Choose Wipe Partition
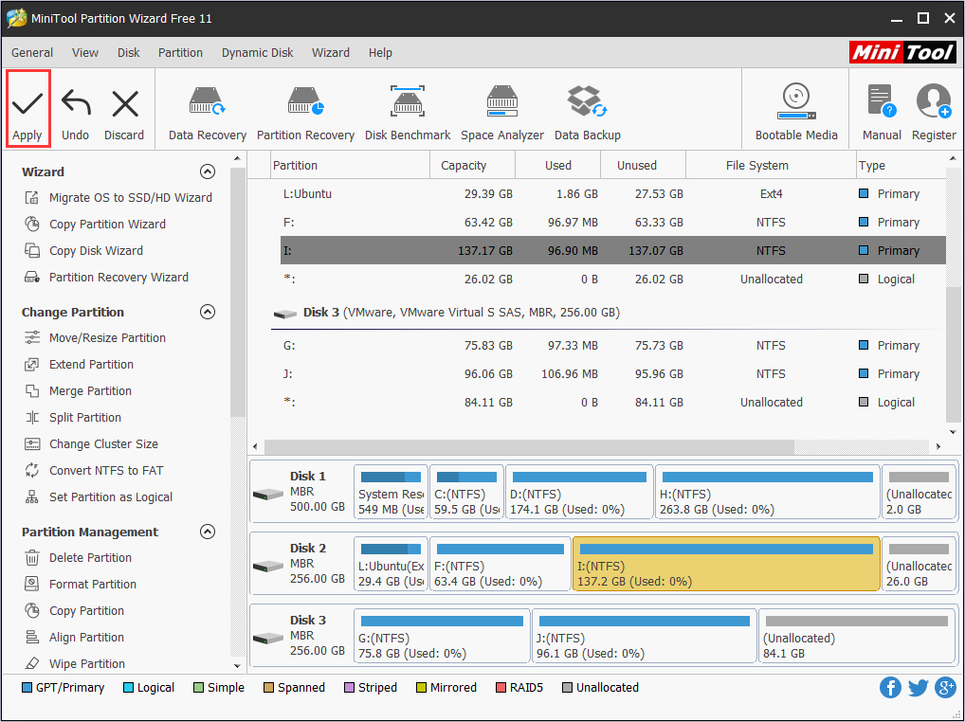 click(x=75, y=663)
